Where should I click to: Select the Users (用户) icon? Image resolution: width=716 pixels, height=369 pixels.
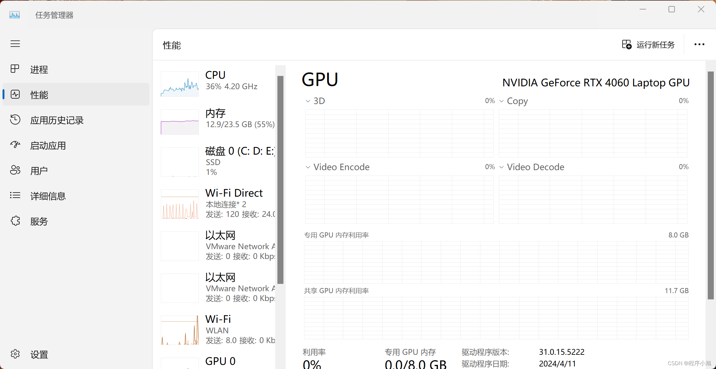point(15,170)
